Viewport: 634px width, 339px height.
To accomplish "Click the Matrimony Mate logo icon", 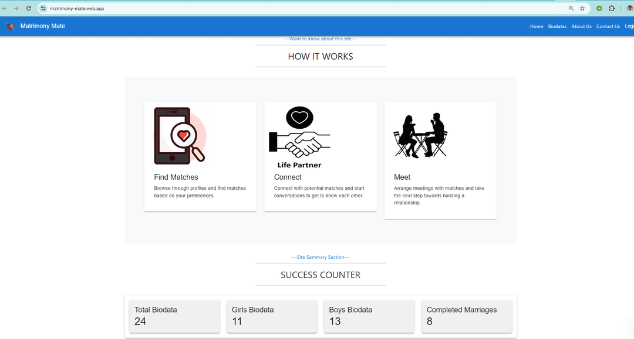I will (x=11, y=26).
